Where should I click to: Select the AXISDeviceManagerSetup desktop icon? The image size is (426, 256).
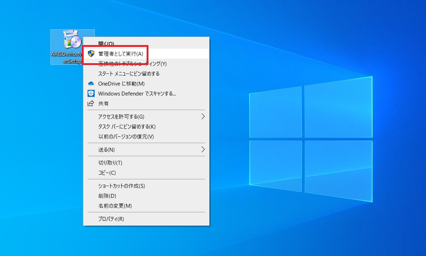(x=72, y=47)
